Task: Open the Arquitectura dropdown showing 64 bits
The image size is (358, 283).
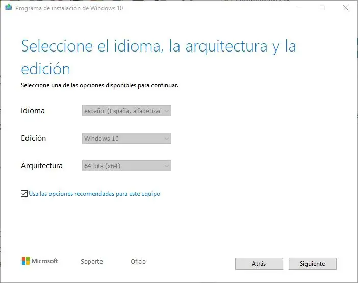Action: coord(126,166)
